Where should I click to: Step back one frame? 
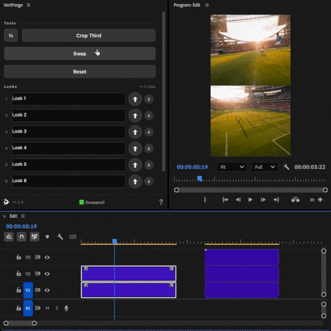238,200
